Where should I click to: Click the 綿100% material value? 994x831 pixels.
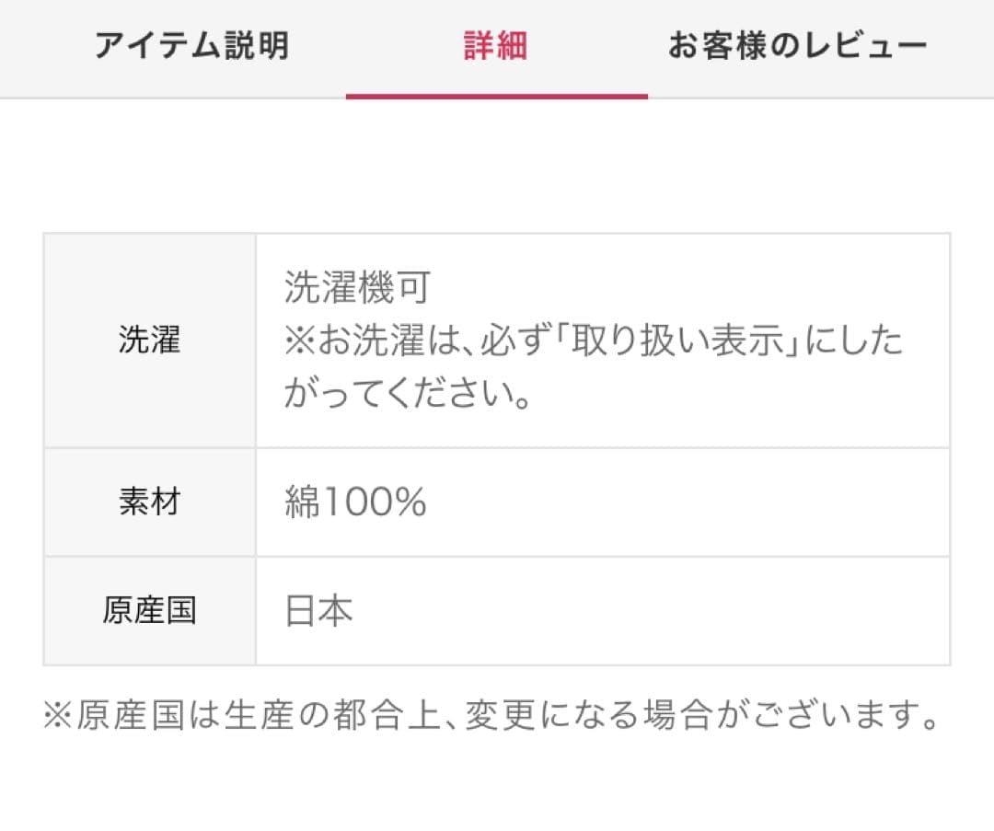point(355,502)
